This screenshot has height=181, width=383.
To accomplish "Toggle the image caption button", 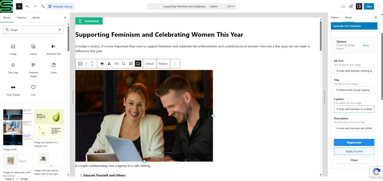I will click(x=138, y=64).
